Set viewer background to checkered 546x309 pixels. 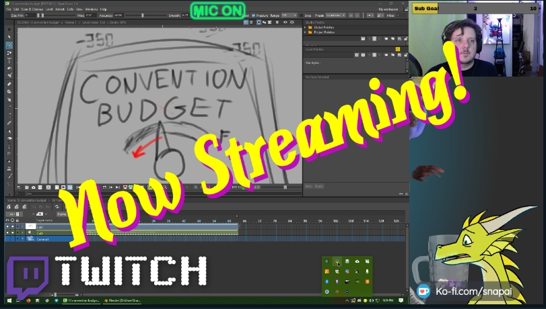[x=69, y=187]
